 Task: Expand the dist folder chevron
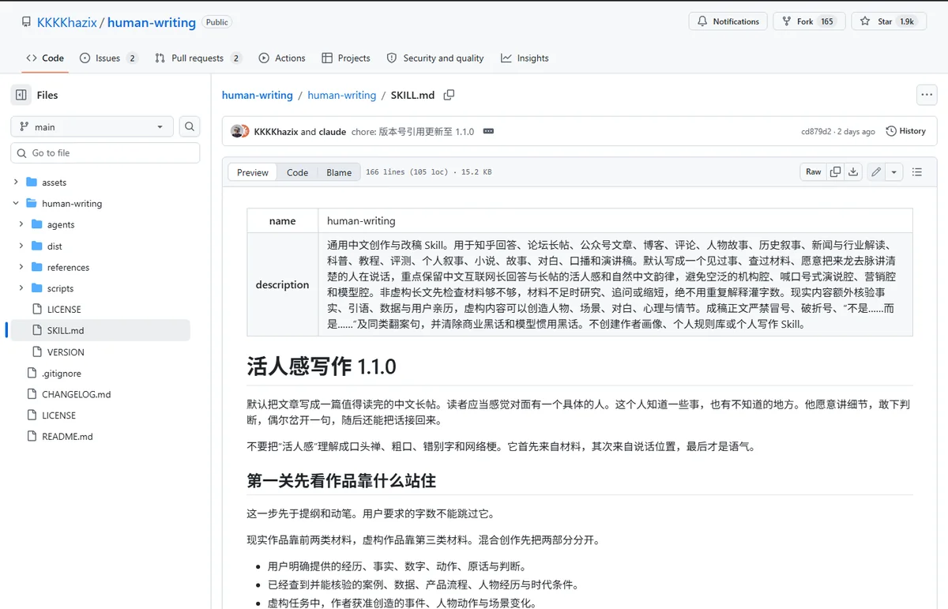(21, 246)
